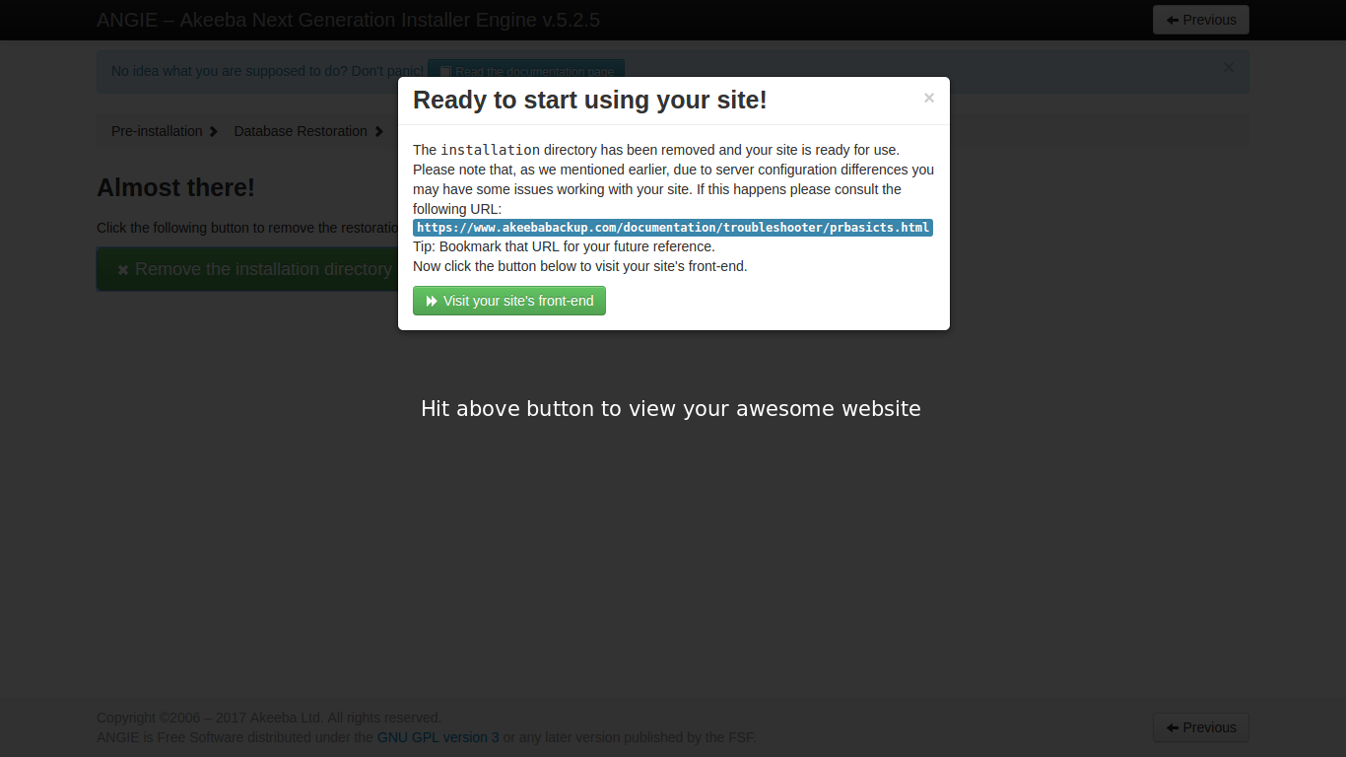Click the Tip: Bookmark that URL text
The image size is (1346, 757).
tap(564, 246)
